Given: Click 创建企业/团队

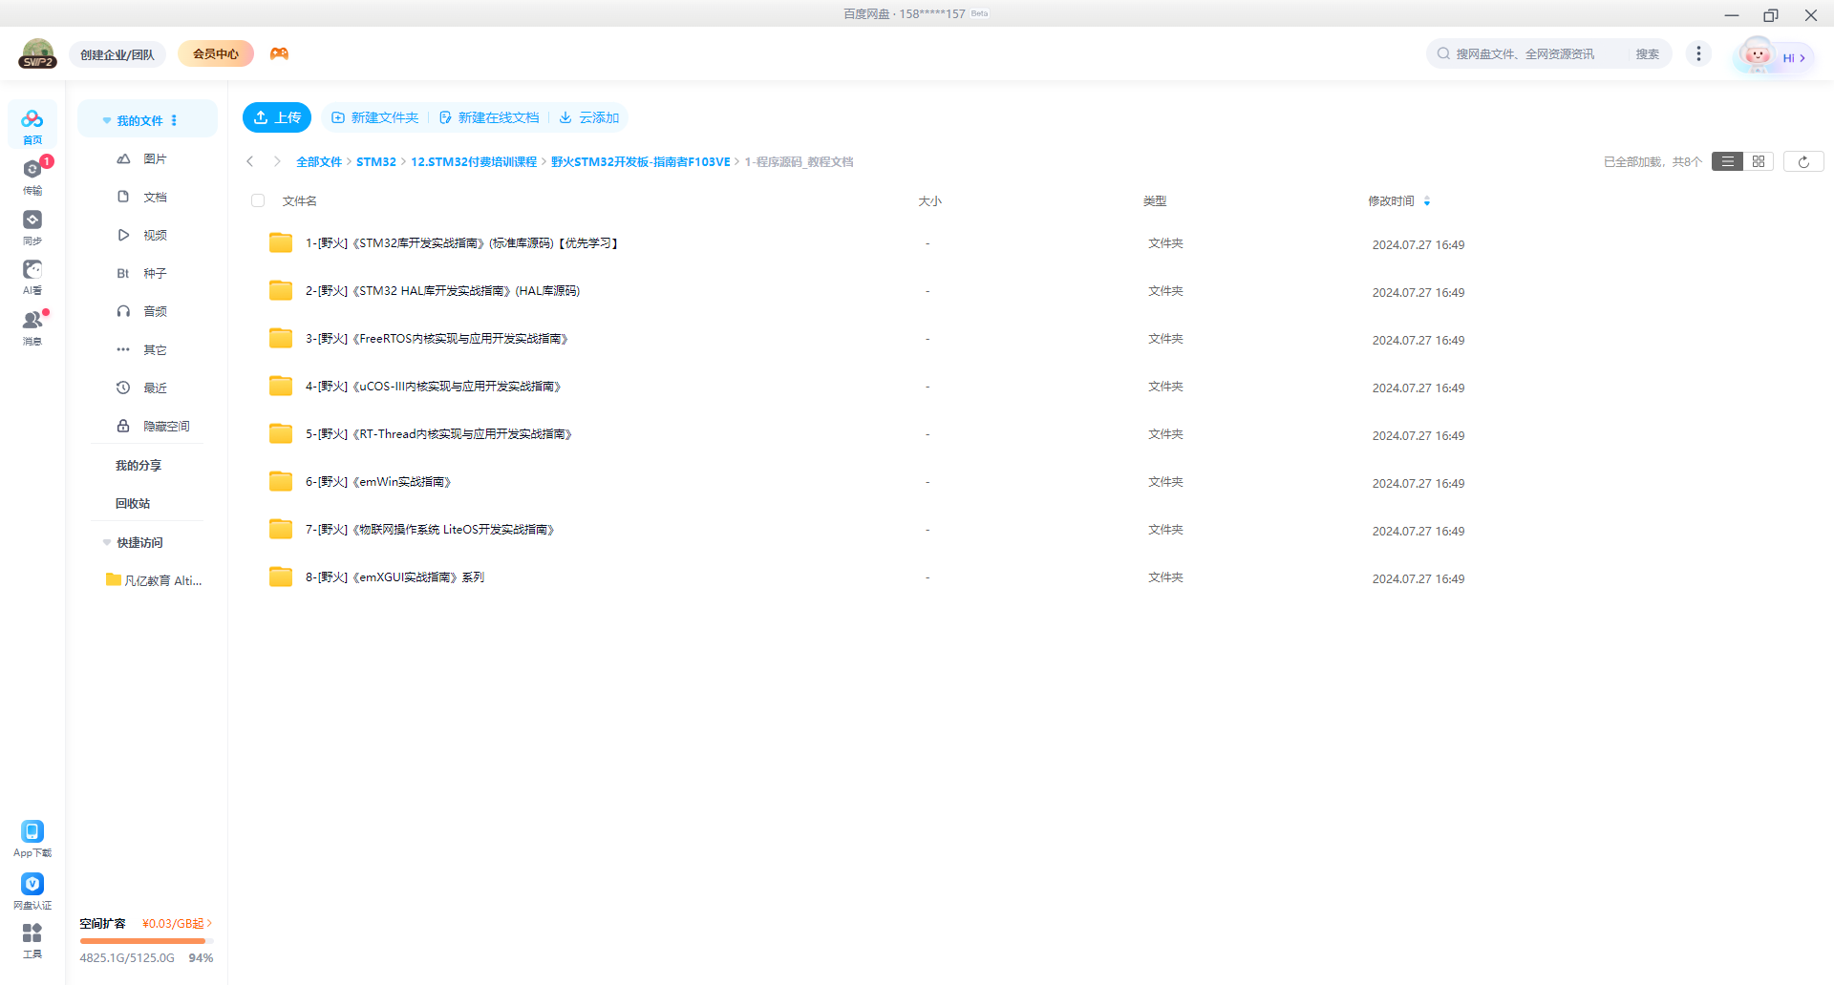Looking at the screenshot, I should click(x=117, y=54).
